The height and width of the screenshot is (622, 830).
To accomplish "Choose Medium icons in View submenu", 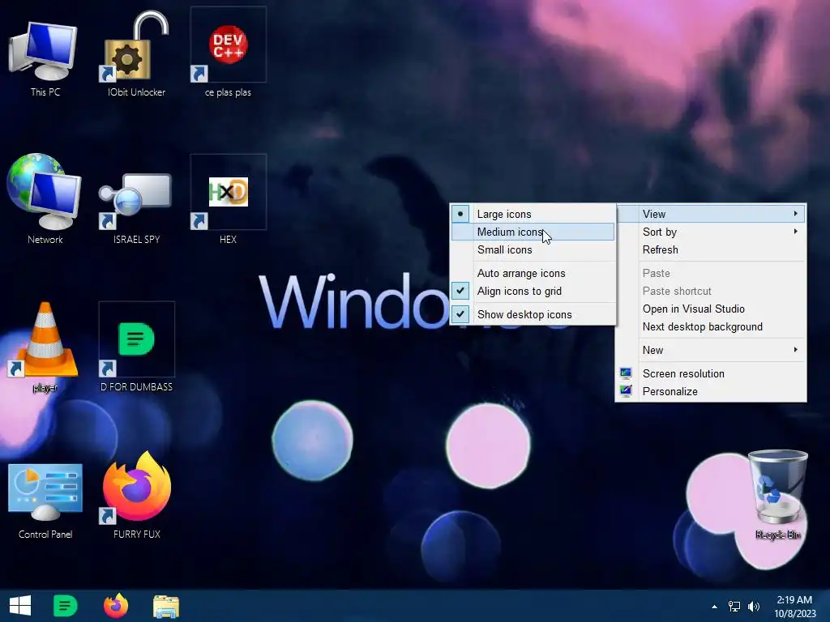I will [533, 232].
